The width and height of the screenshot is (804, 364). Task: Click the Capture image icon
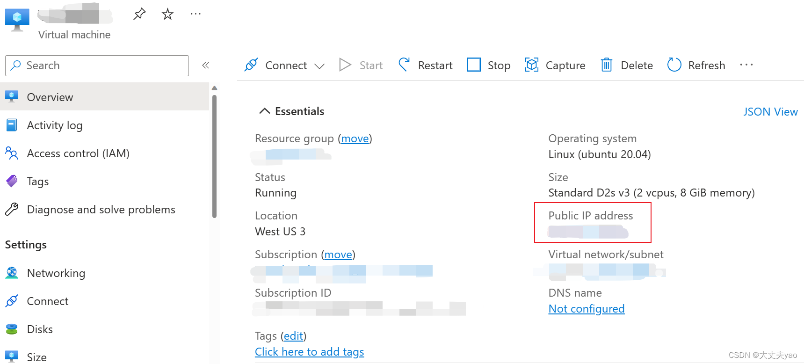[532, 65]
